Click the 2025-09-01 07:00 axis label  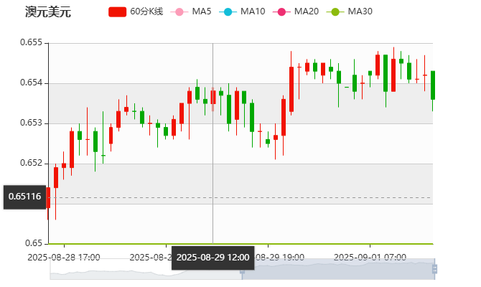coord(370,257)
